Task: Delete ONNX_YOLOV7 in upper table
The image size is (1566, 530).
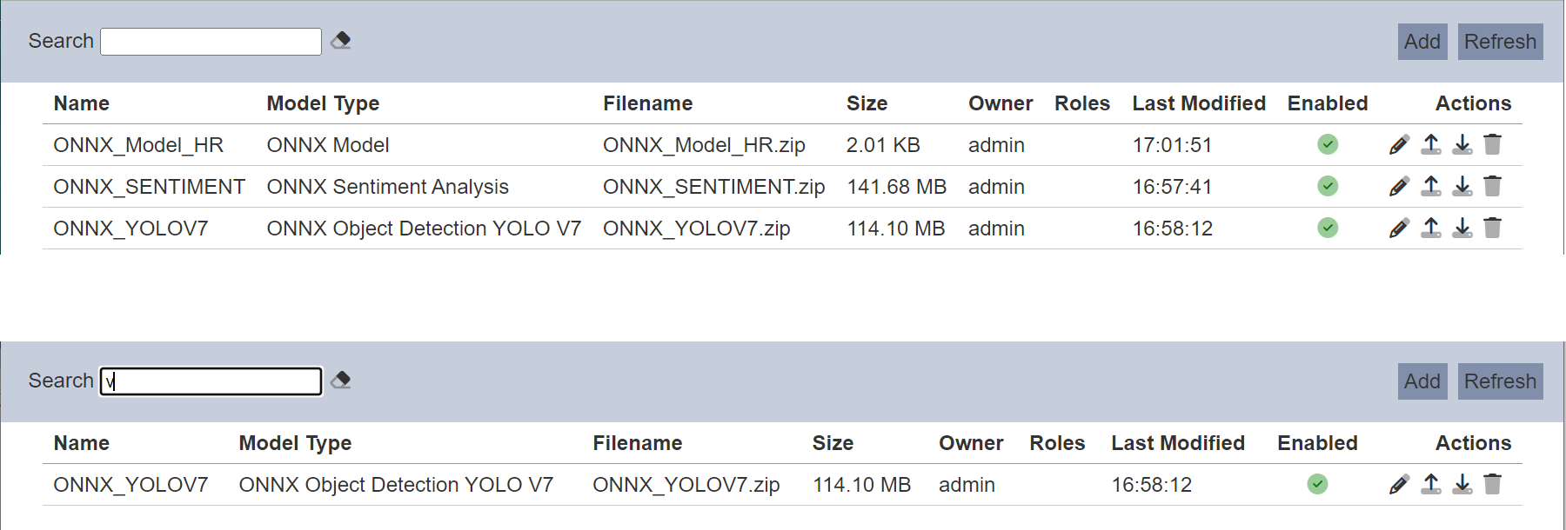Action: click(x=1493, y=228)
